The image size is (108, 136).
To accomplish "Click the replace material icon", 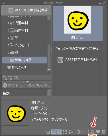I will (84, 132).
